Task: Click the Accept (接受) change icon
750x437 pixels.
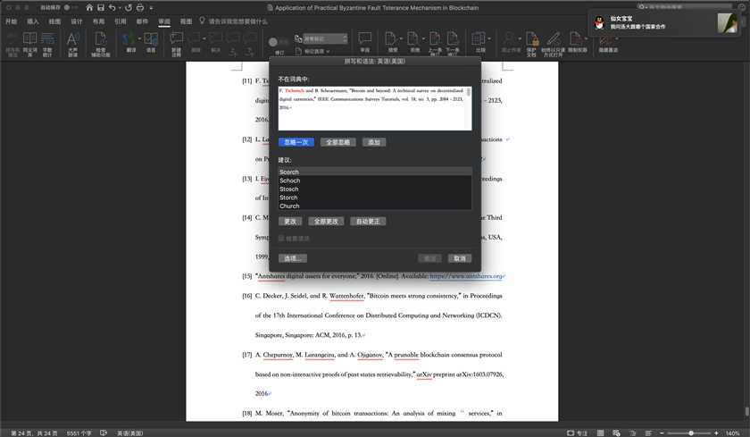Action: point(391,42)
